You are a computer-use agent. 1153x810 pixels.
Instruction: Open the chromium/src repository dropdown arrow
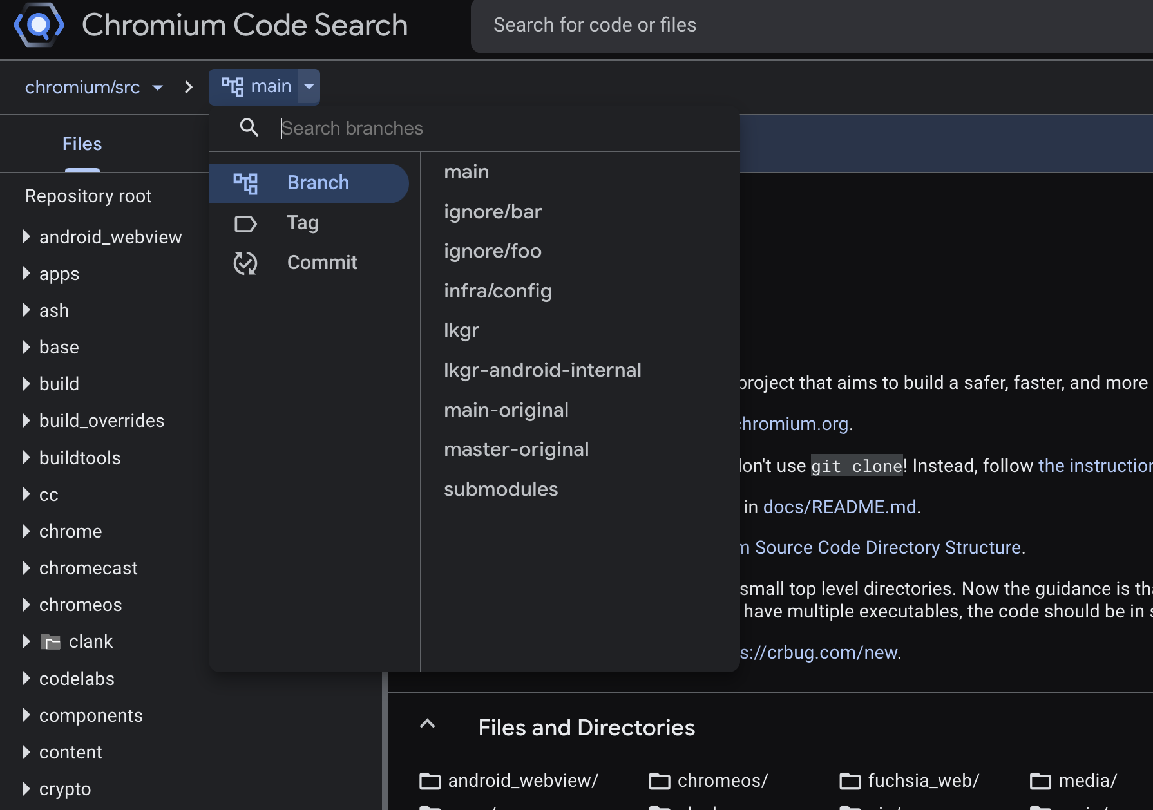pyautogui.click(x=158, y=88)
